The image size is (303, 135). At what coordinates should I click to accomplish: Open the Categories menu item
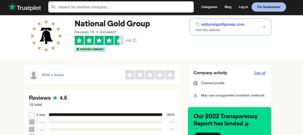(x=209, y=7)
